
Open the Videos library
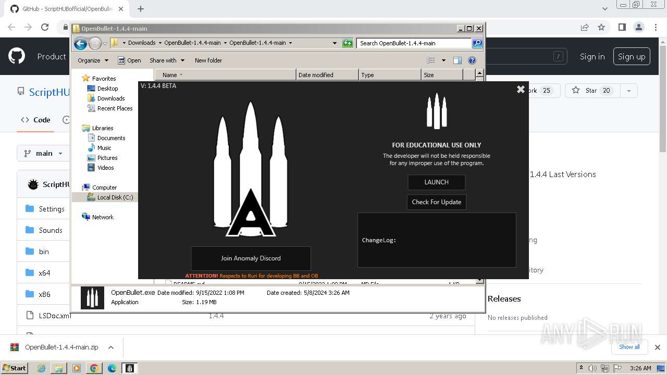pos(105,168)
